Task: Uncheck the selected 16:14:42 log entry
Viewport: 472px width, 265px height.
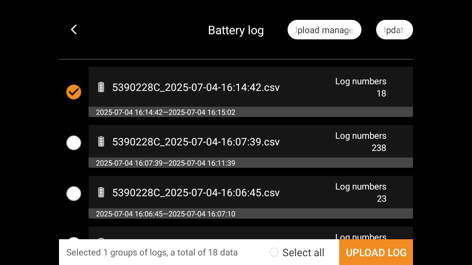Action: 73,92
